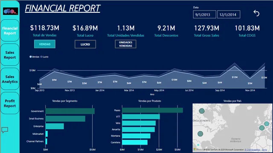Click the FINANCIAL REPORT title
This screenshot has height=153, width=273.
pos(63,8)
